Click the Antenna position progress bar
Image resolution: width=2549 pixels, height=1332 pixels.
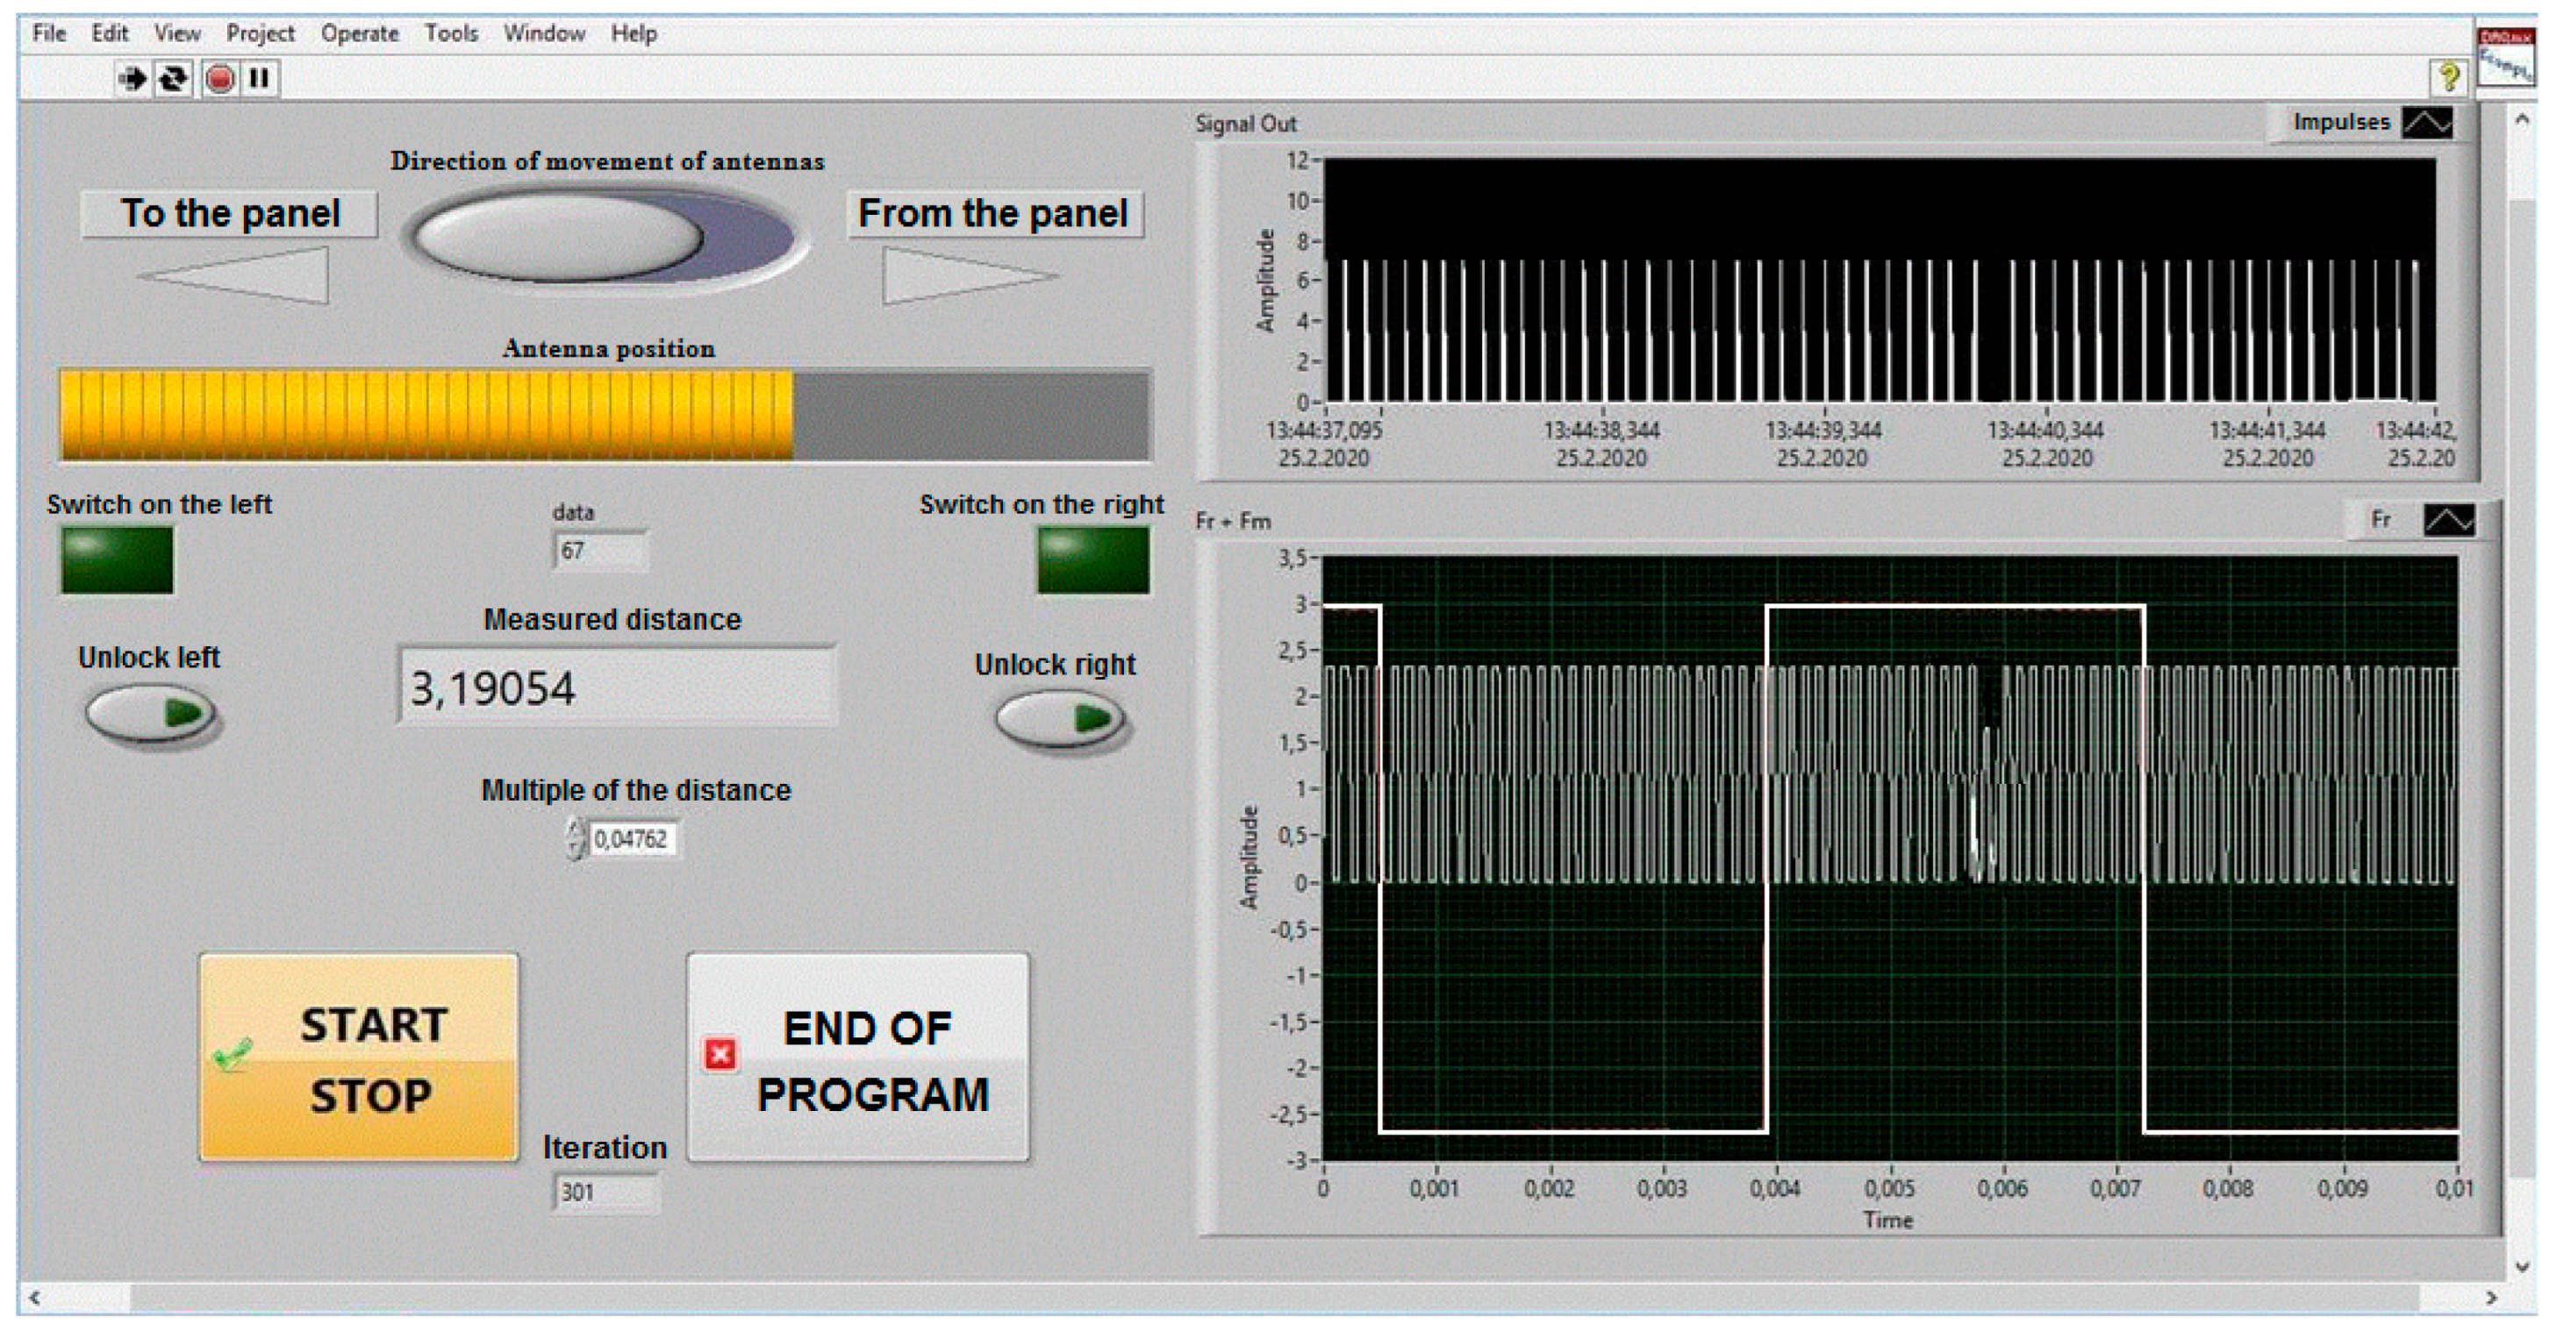tap(605, 416)
